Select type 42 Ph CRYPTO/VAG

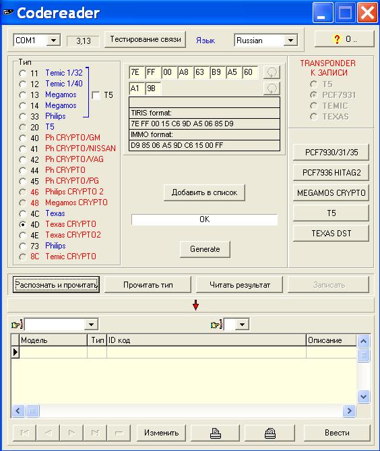click(23, 159)
